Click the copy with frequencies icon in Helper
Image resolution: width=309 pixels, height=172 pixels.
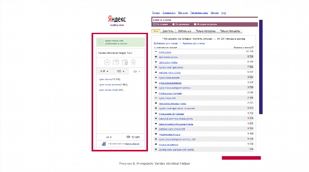tap(125, 62)
